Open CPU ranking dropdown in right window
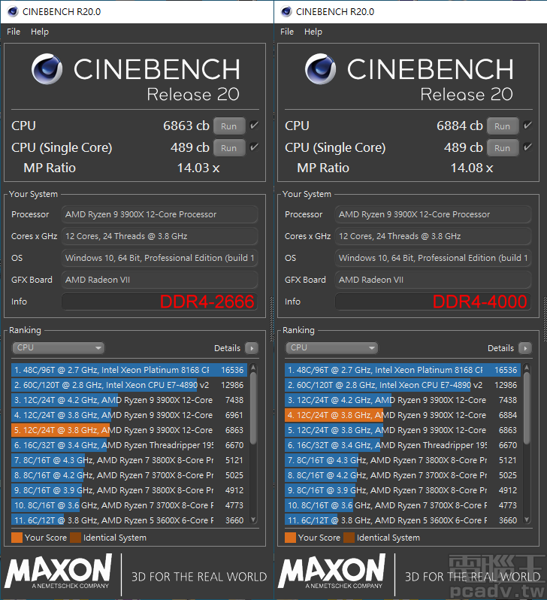 pyautogui.click(x=331, y=347)
